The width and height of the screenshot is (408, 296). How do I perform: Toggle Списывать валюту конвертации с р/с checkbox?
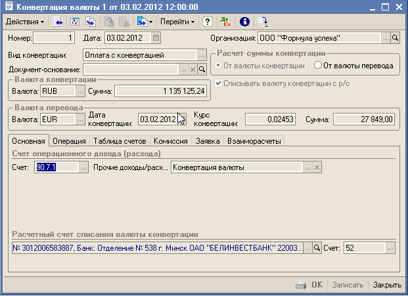(218, 83)
